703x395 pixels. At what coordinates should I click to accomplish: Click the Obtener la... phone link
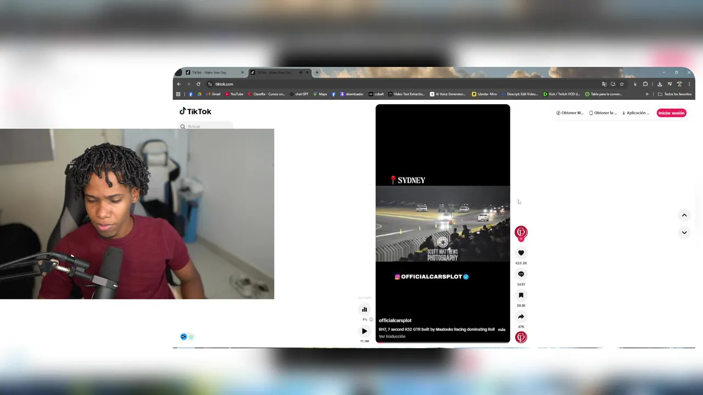coord(602,113)
